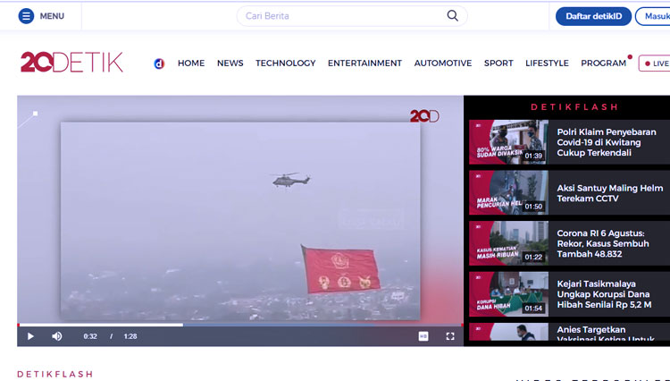670x381 pixels.
Task: Click the 20DETIK logo
Action: click(x=71, y=62)
